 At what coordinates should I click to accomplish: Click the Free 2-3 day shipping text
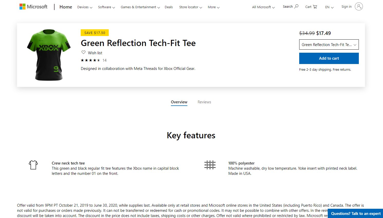click(325, 70)
